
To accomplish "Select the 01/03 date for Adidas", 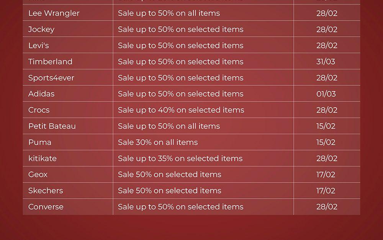I will 326,94.
